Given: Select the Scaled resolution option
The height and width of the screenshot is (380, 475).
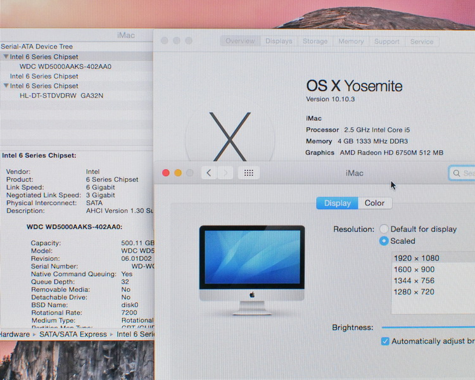Looking at the screenshot, I should pos(384,241).
